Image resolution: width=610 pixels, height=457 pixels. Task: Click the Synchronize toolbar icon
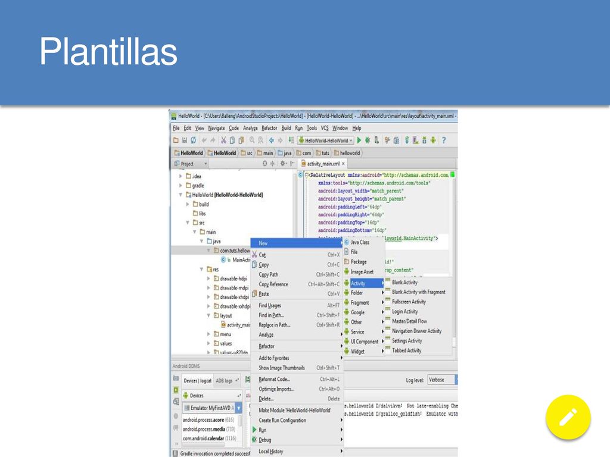pos(193,140)
